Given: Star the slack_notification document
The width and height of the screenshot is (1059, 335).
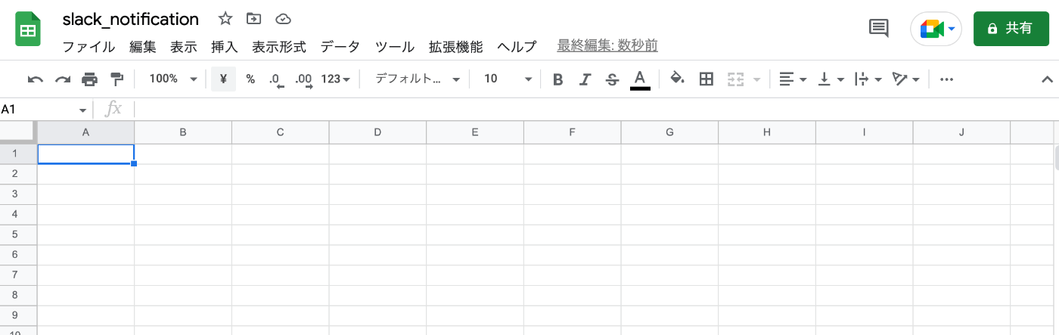Looking at the screenshot, I should tap(225, 19).
